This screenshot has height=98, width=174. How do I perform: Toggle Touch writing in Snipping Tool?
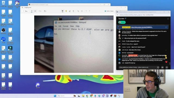click(x=73, y=11)
